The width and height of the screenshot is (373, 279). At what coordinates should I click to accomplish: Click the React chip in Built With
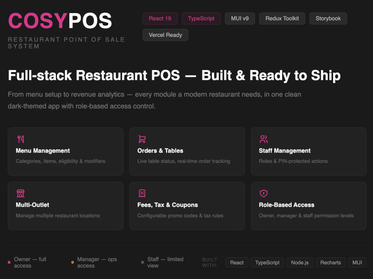click(237, 262)
